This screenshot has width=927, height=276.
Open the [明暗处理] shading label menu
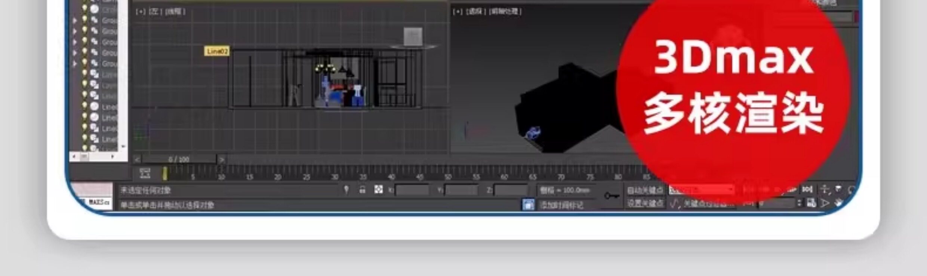pos(505,12)
